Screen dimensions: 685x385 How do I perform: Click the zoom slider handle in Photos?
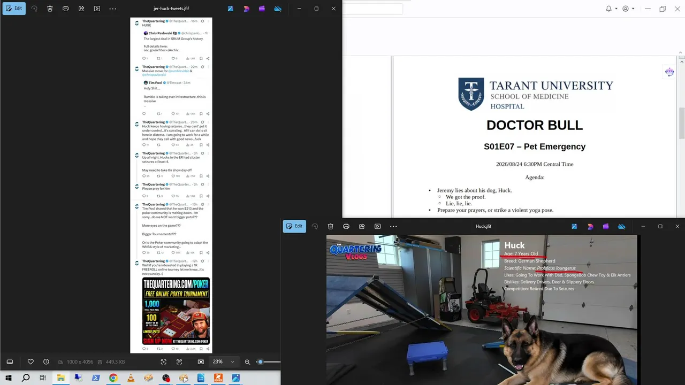pos(260,362)
